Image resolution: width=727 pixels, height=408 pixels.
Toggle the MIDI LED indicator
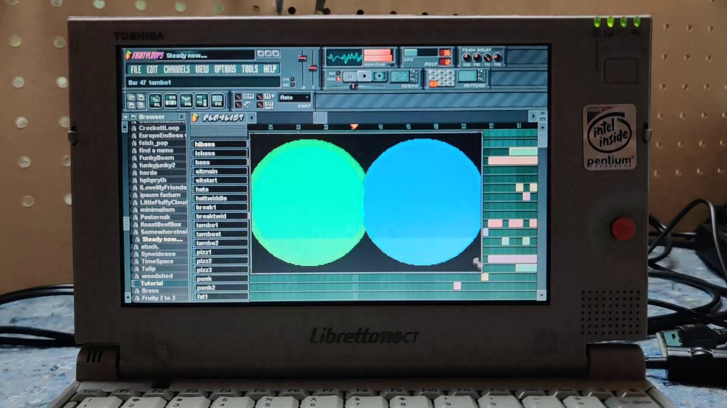pyautogui.click(x=293, y=85)
